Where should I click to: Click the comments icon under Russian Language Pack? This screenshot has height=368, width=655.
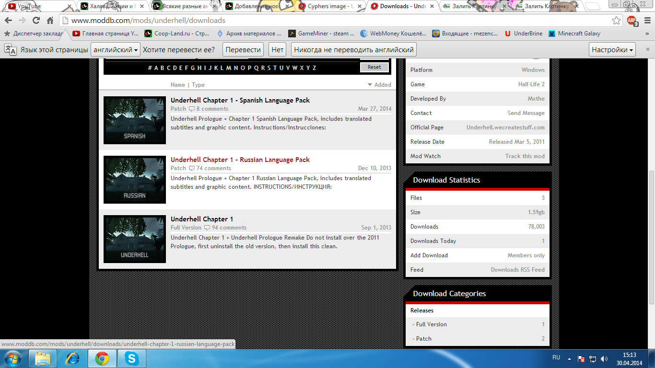click(x=192, y=168)
